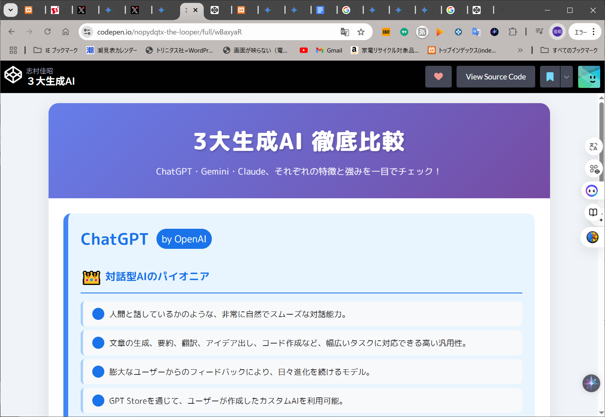605x417 pixels.
Task: Open the apps grid in bookmarks bar
Action: point(13,50)
